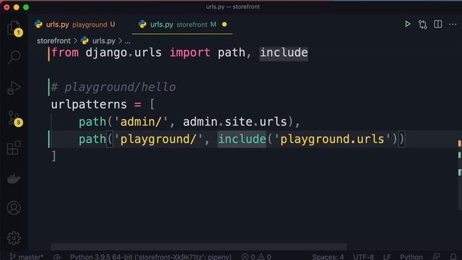462x260 pixels.
Task: Click the feedback icon in status bar
Action: point(436,257)
